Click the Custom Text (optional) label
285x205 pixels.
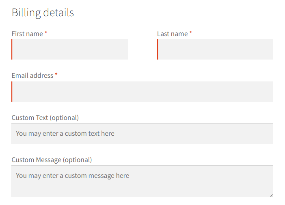point(45,118)
